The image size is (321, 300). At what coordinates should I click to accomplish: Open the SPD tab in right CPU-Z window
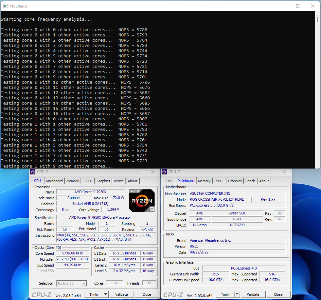tap(219, 181)
